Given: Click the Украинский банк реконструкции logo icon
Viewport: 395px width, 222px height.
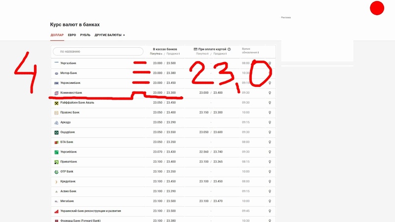Looking at the screenshot, I should coord(56,211).
